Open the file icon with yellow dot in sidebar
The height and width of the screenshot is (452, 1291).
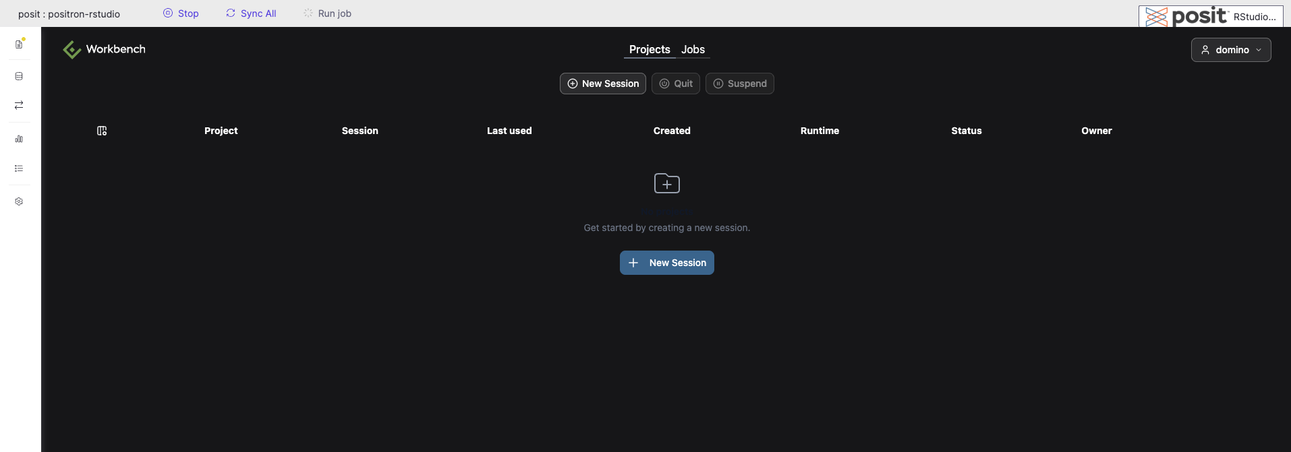(x=19, y=44)
